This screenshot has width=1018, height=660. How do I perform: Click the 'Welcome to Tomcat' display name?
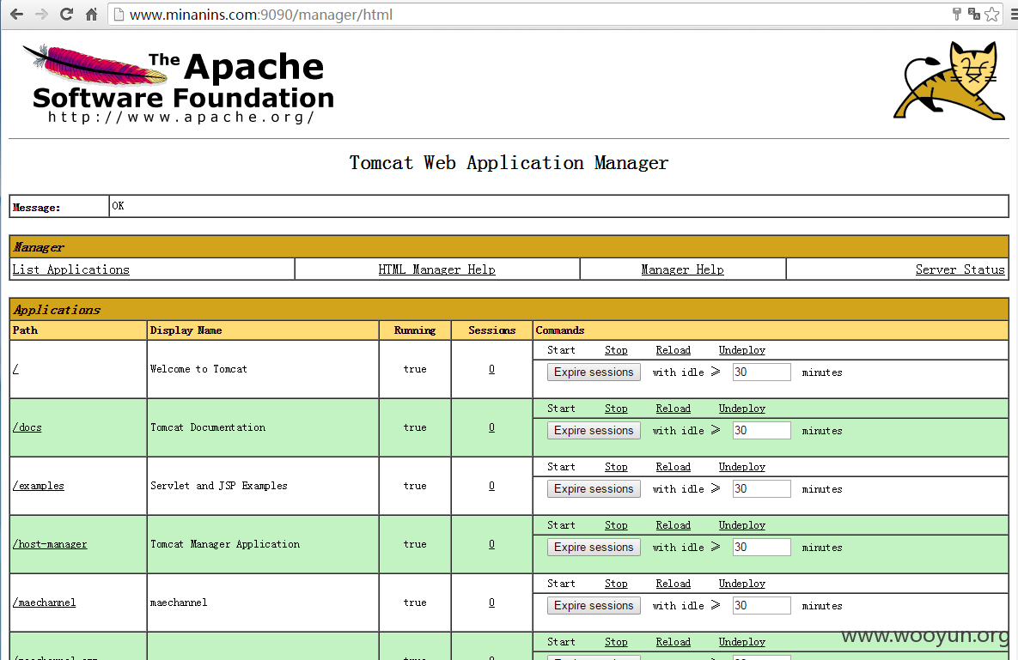tap(198, 369)
